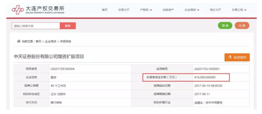Click the red 搜索 search button
The image size is (262, 114).
click(68, 26)
